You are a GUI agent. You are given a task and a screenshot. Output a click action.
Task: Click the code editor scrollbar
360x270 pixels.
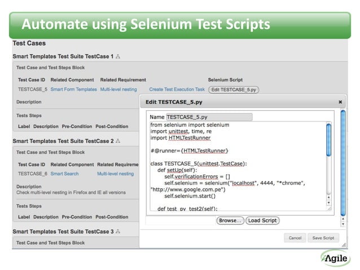(328, 140)
